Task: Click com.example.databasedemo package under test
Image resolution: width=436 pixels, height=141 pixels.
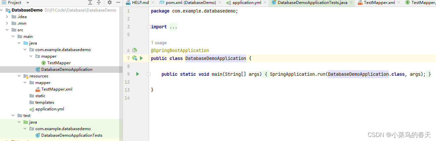Action: [x=63, y=129]
